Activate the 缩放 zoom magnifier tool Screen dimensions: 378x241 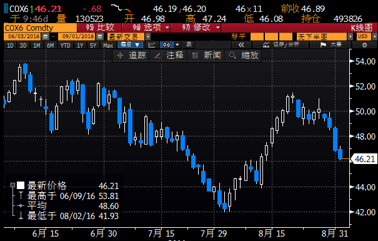(x=244, y=55)
